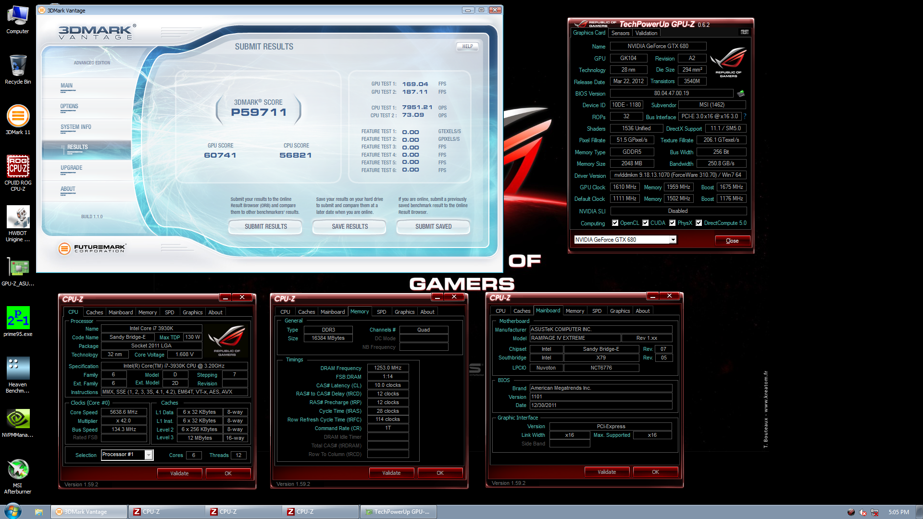This screenshot has height=519, width=923.
Task: Click GPU-Z screenshot camera icon
Action: pyautogui.click(x=744, y=32)
